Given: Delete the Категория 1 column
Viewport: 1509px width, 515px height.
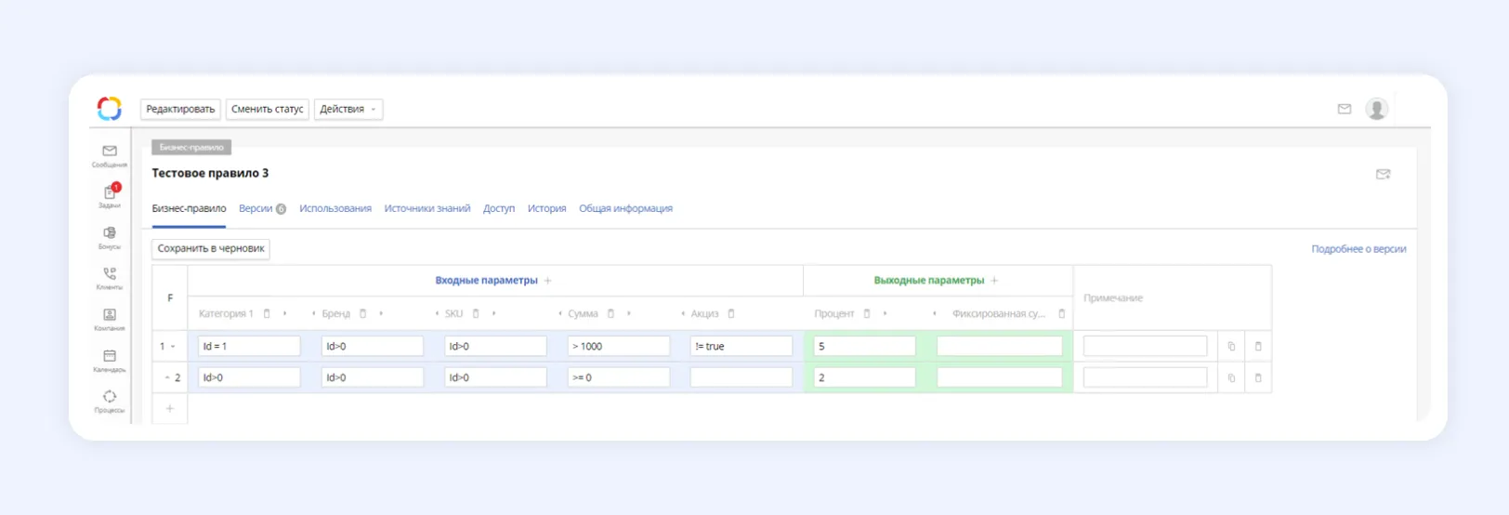Looking at the screenshot, I should point(267,314).
